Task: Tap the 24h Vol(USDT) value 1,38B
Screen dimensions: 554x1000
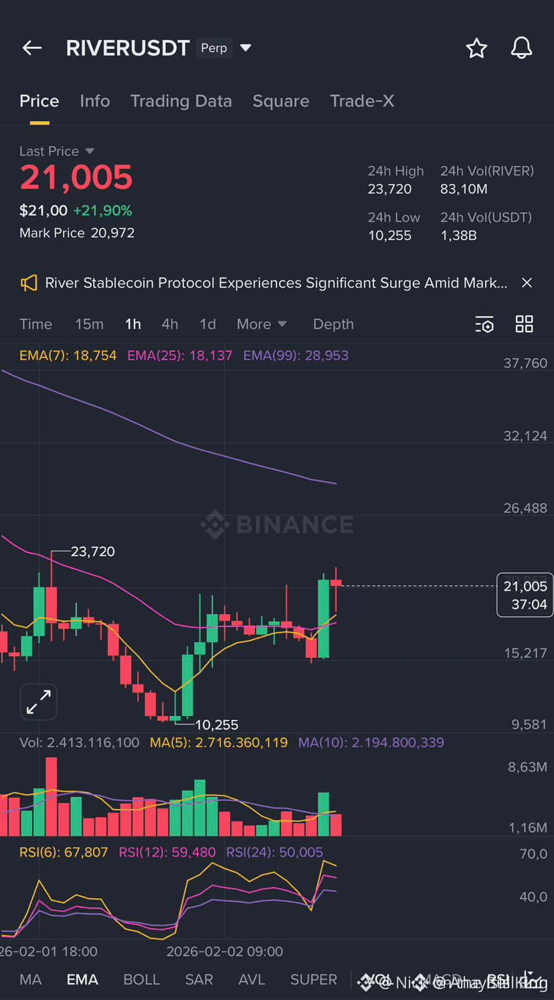Action: (x=459, y=236)
